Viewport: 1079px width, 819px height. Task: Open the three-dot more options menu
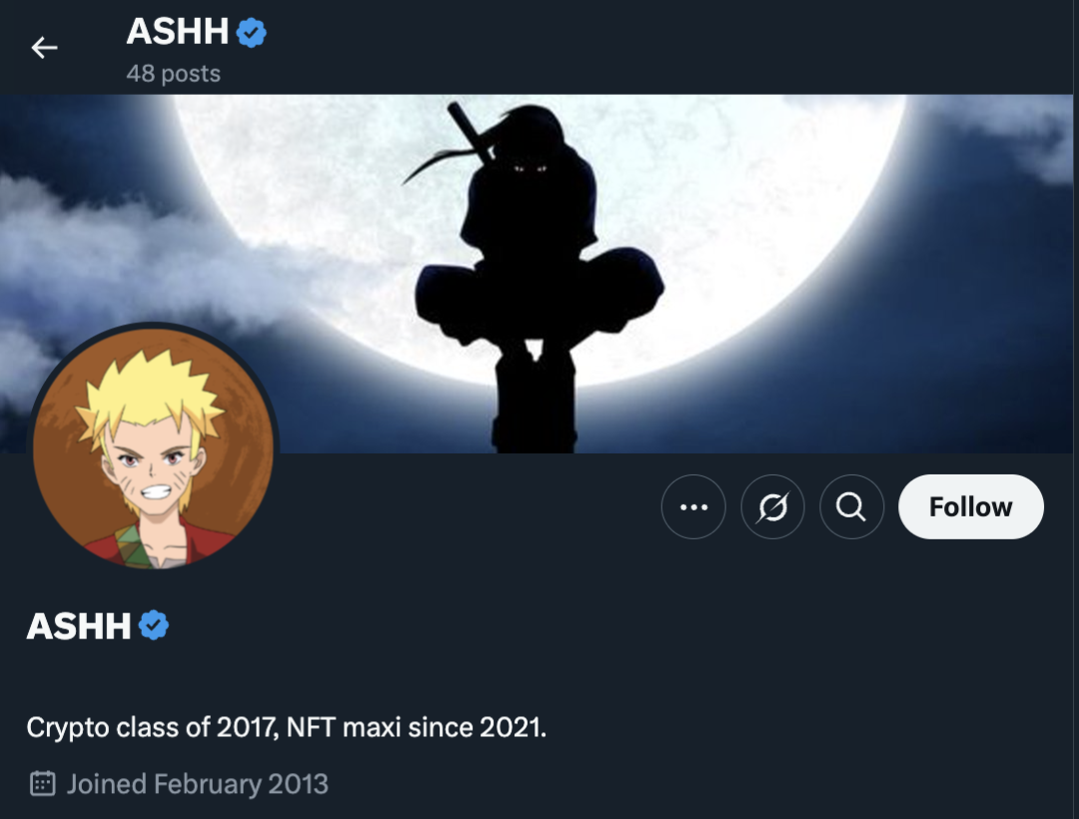tap(693, 506)
